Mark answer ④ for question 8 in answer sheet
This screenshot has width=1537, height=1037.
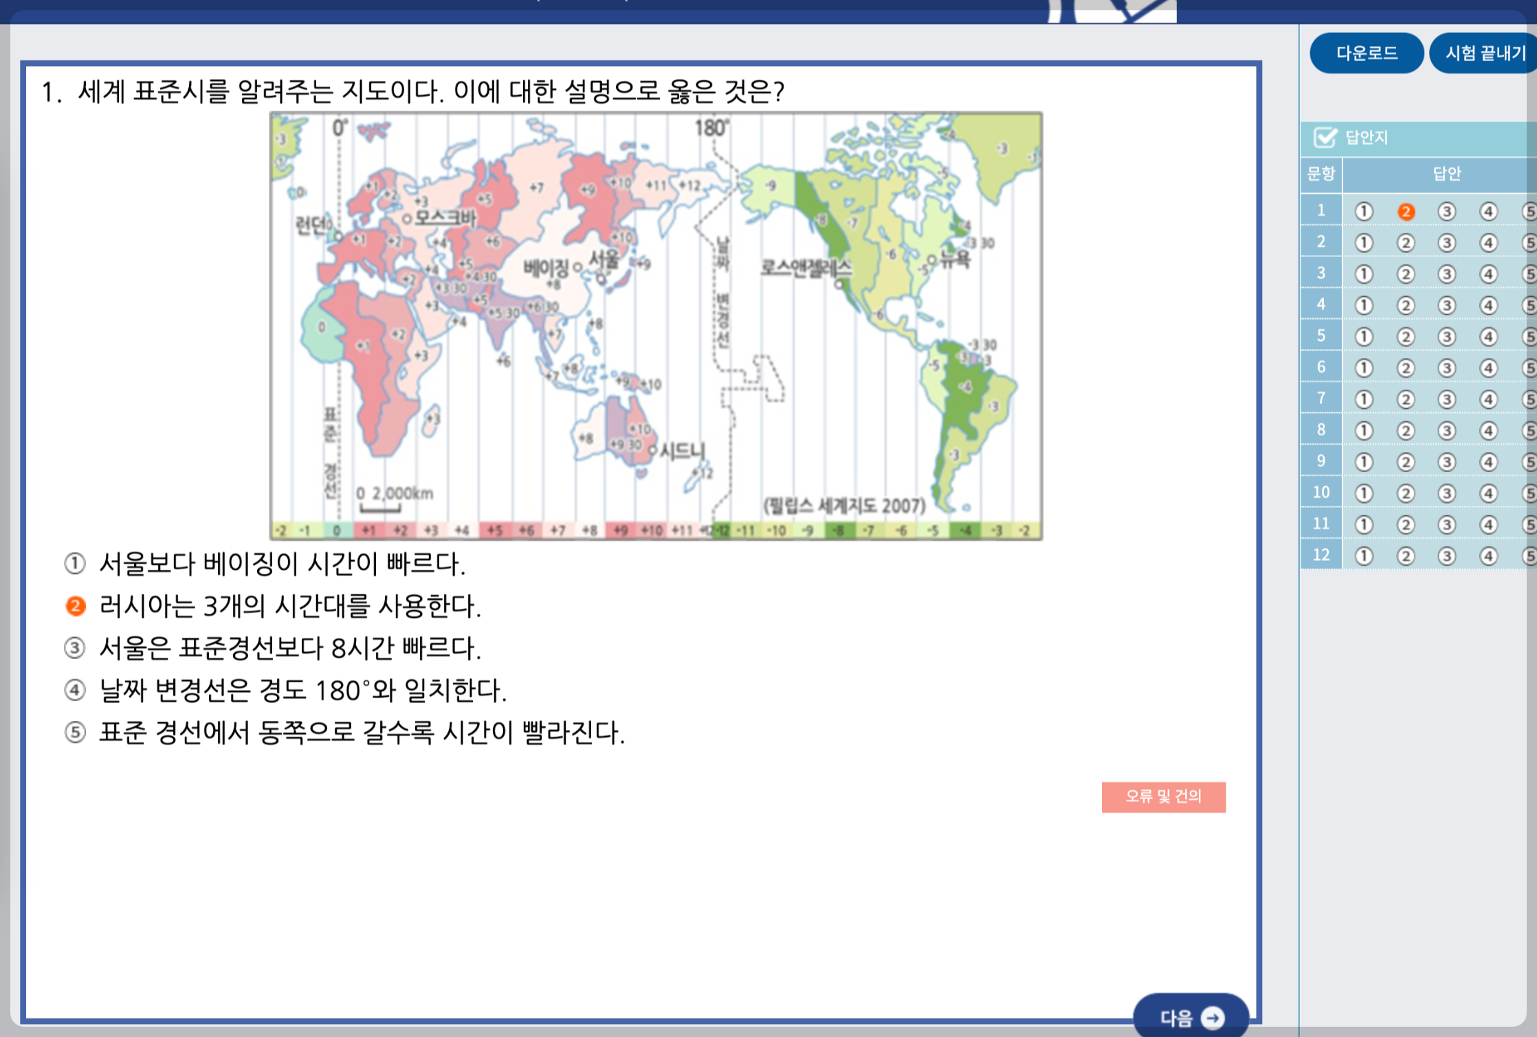(x=1488, y=431)
